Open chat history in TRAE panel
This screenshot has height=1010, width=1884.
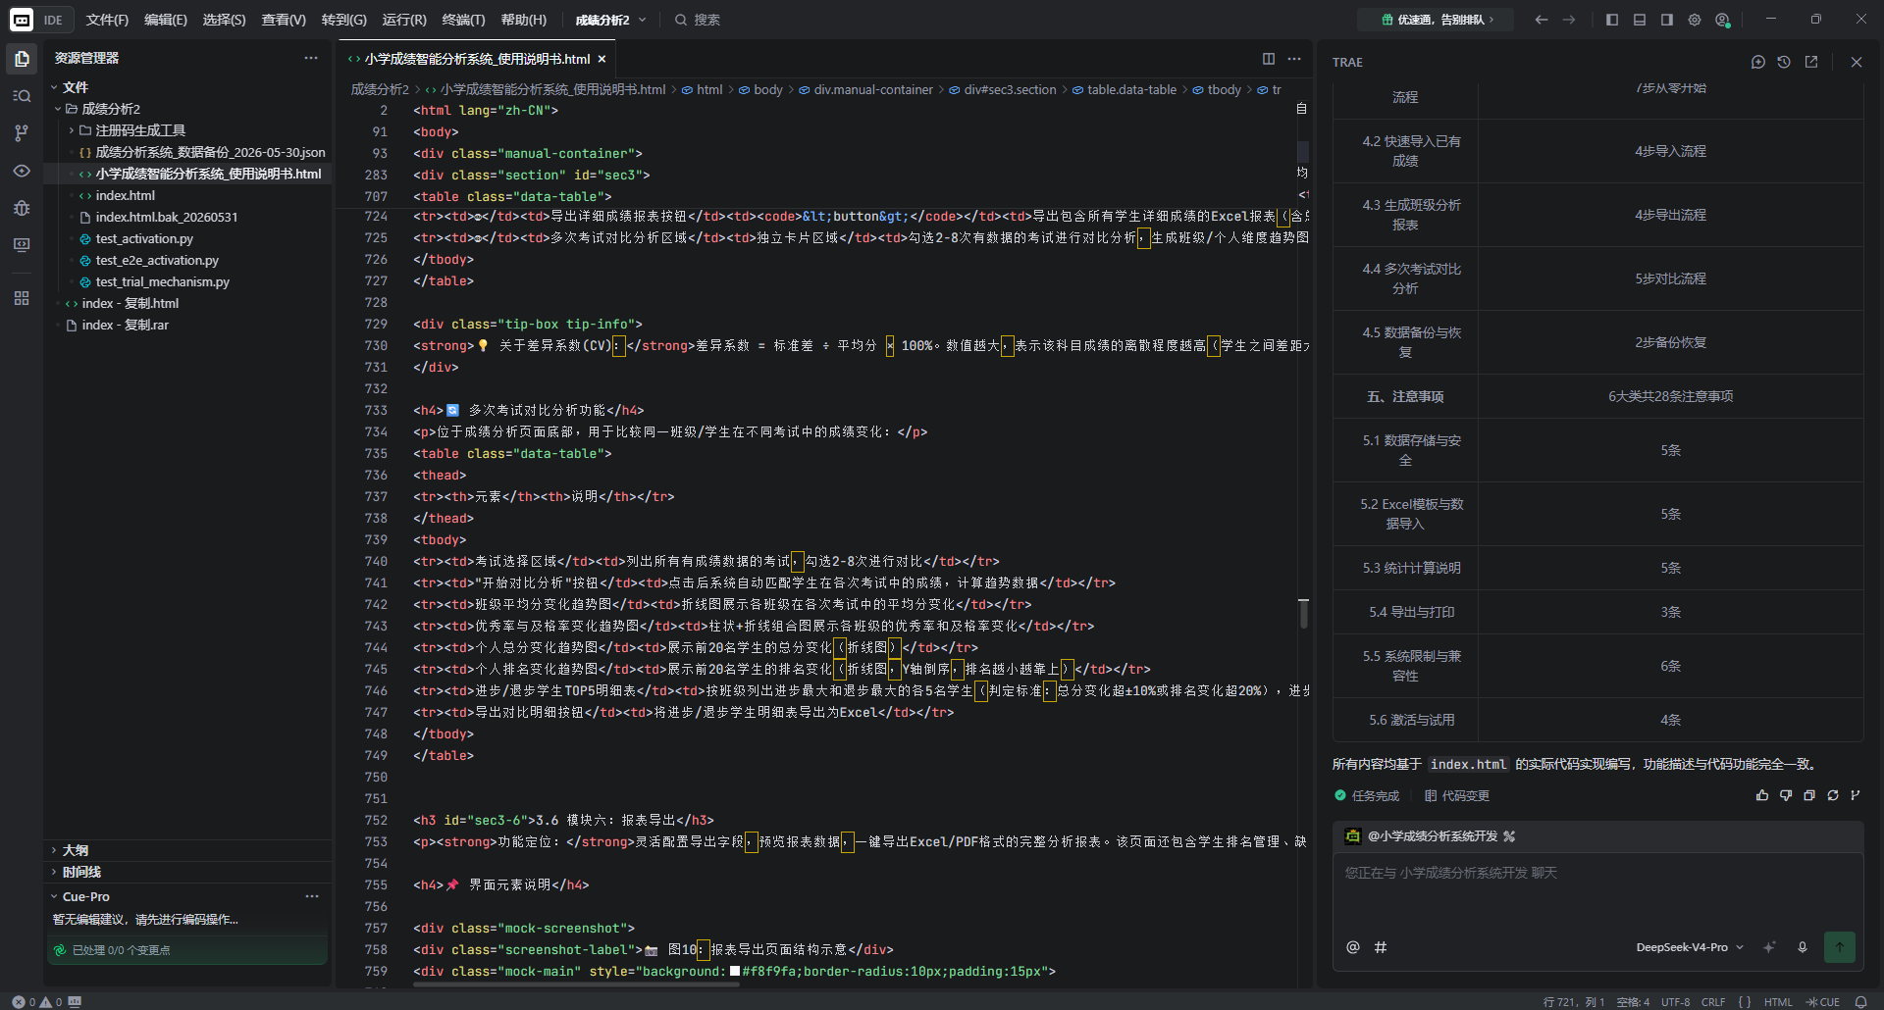(1784, 62)
